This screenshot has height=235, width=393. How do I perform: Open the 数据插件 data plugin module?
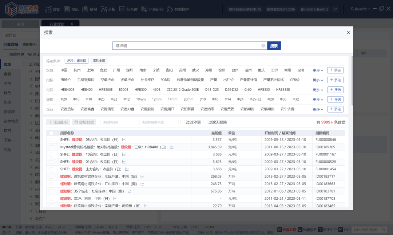pyautogui.click(x=178, y=9)
